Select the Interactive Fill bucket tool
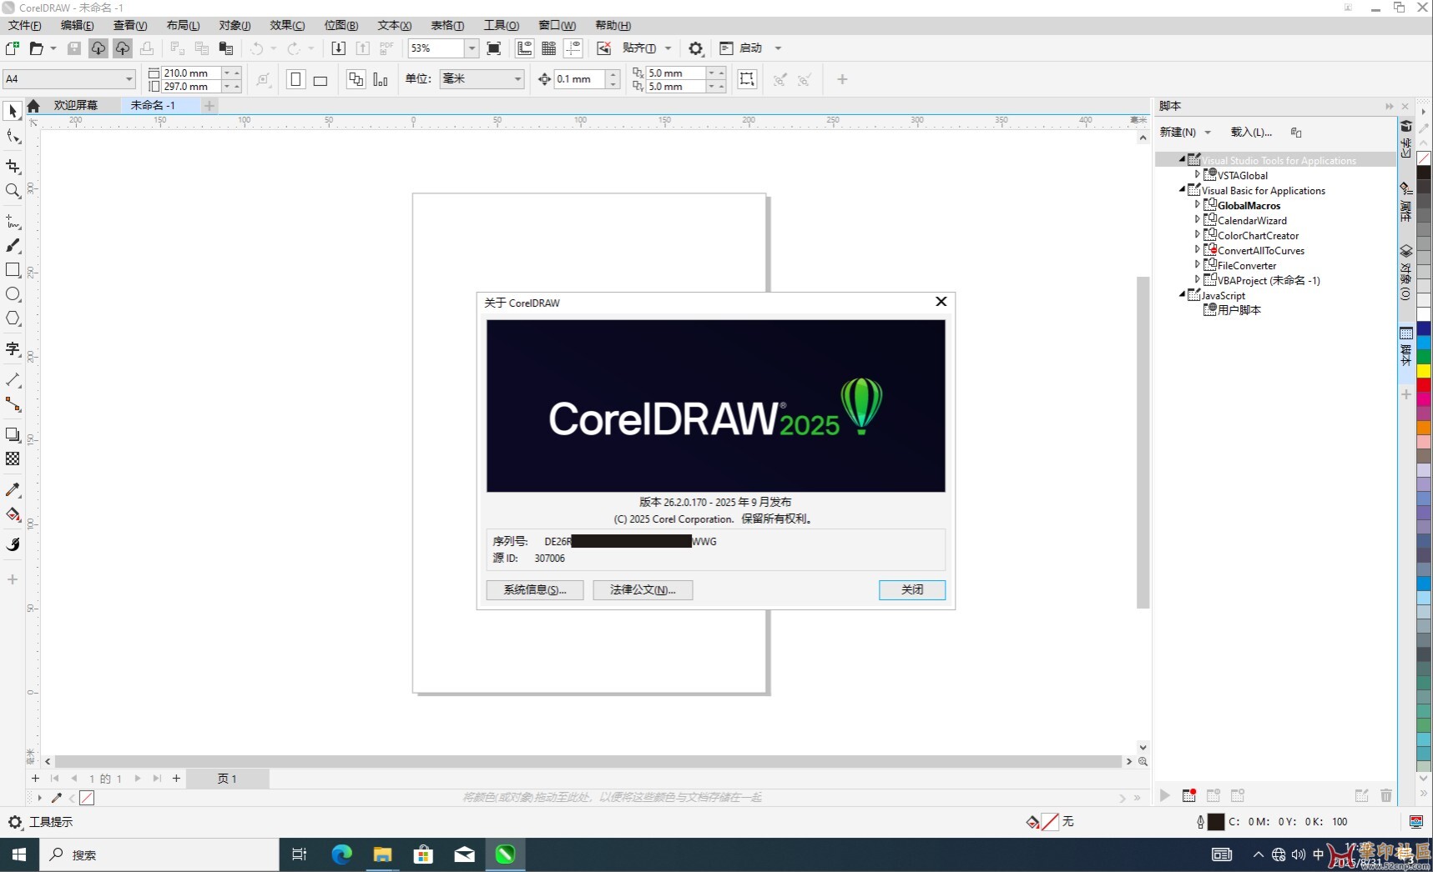The image size is (1433, 872). 13,514
